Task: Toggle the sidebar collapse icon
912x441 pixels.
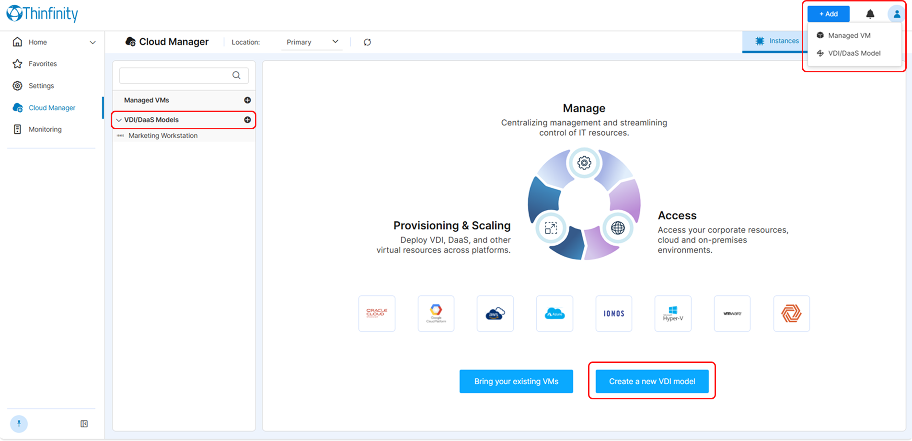Action: click(x=84, y=424)
